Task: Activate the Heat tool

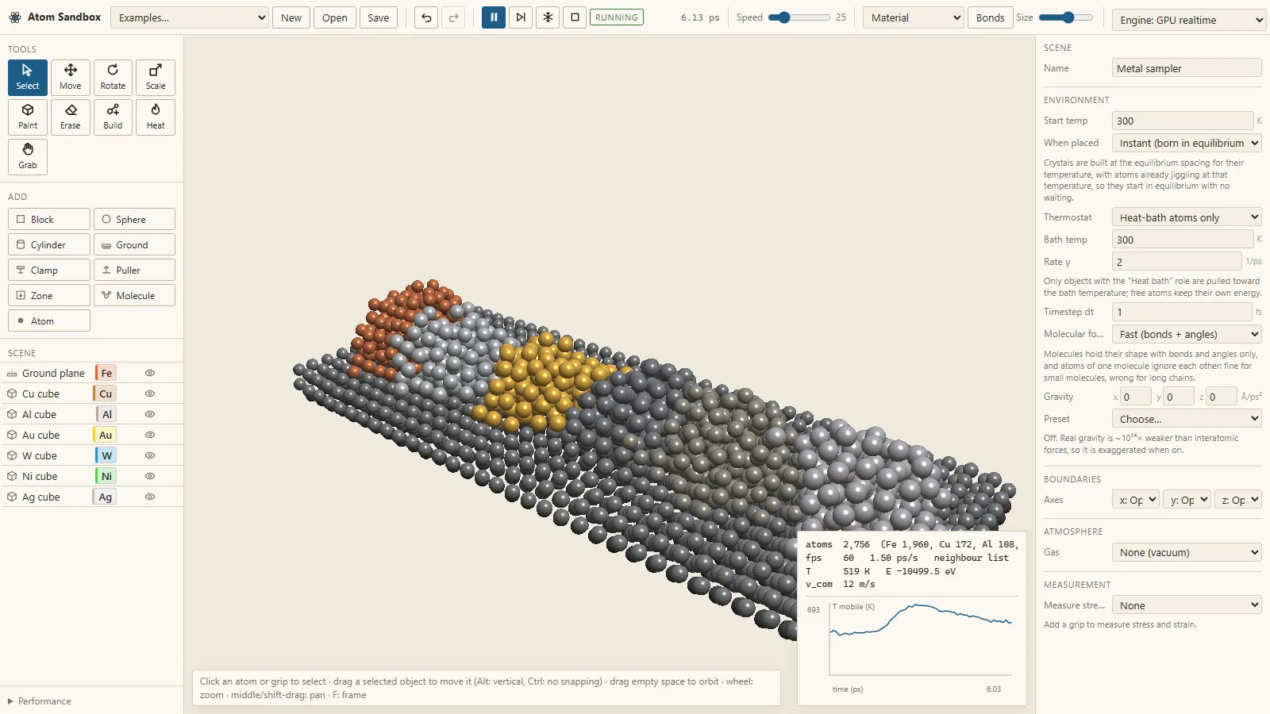Action: click(156, 117)
